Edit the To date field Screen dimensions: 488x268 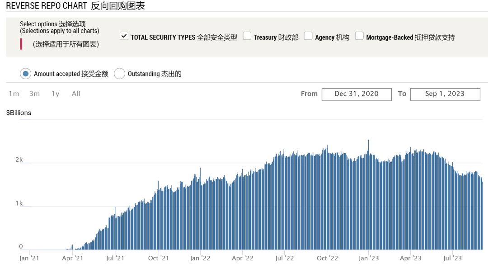click(445, 94)
